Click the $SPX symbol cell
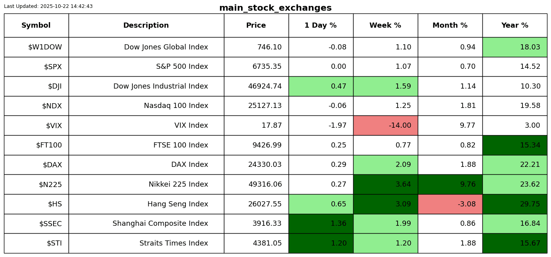 tap(53, 67)
